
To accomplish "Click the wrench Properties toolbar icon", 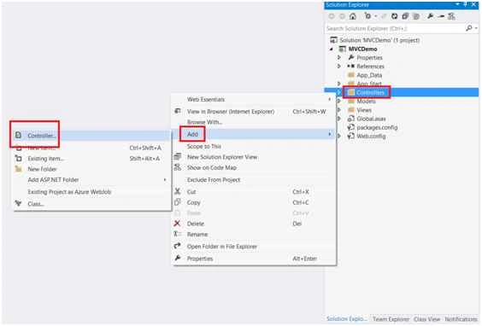I will point(431,16).
